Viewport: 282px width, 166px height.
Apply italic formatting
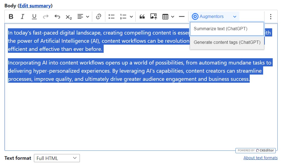22,16
